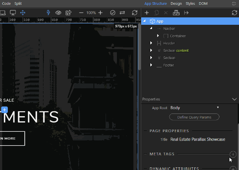Select the Header tree item
Image resolution: width=239 pixels, height=170 pixels.
tap(169, 43)
